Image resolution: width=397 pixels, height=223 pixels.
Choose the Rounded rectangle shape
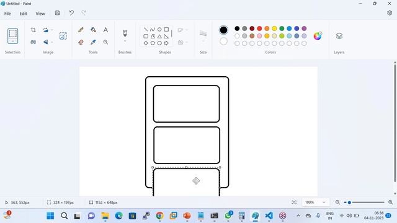tap(146, 37)
